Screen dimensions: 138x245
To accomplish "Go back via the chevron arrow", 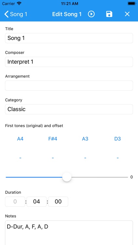I will click(x=6, y=14).
